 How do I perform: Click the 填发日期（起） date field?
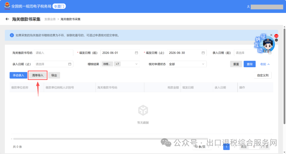point(120,53)
